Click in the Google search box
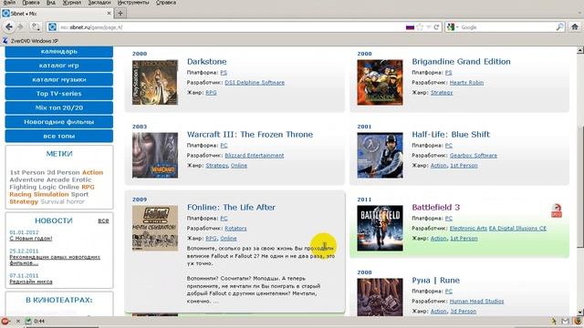The image size is (584, 328). pyautogui.click(x=507, y=27)
